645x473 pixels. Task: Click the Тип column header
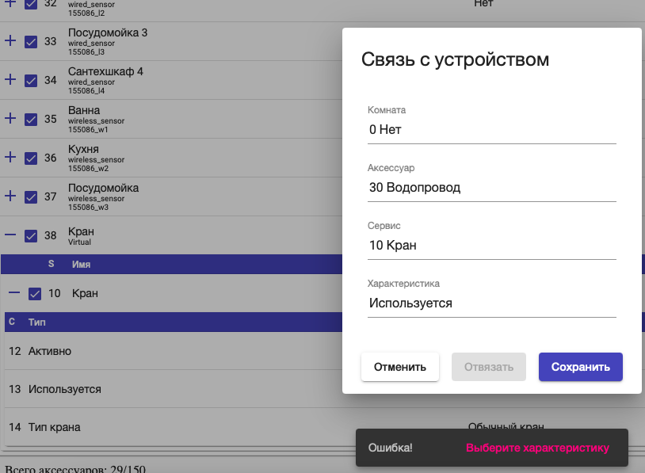[x=37, y=322]
